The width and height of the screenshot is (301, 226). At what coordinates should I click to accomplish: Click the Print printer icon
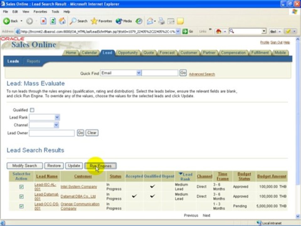(161, 21)
